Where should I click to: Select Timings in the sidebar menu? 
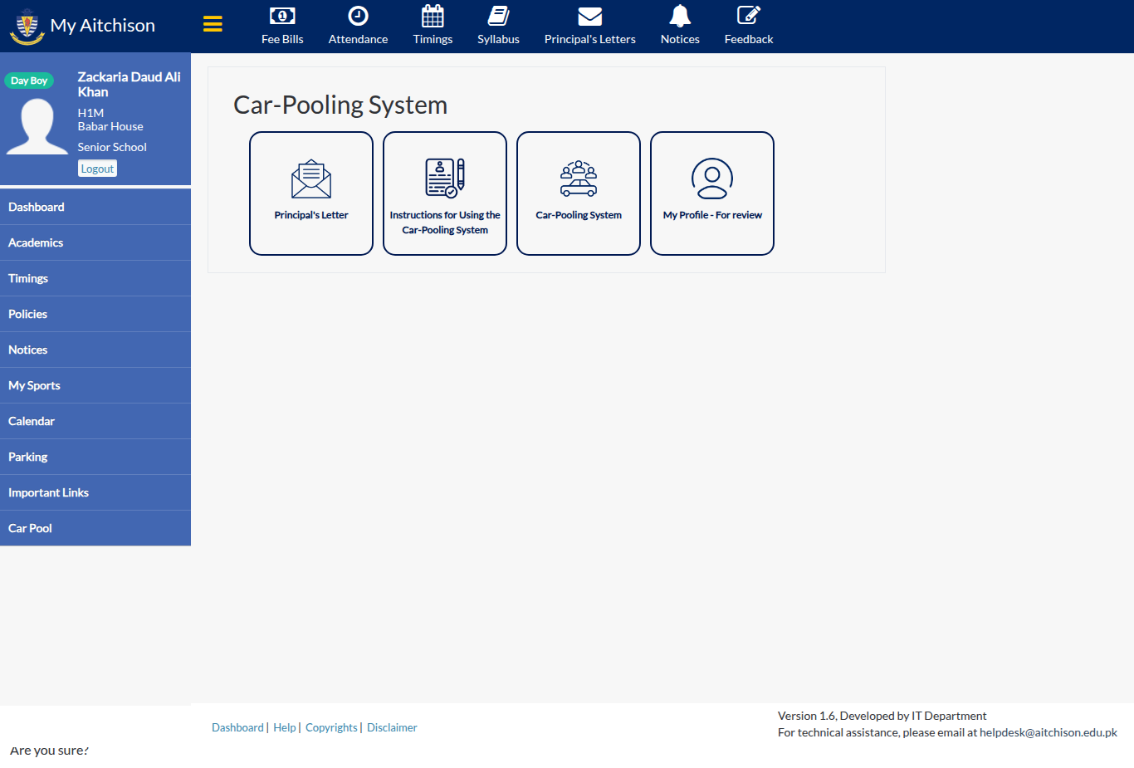pyautogui.click(x=95, y=278)
